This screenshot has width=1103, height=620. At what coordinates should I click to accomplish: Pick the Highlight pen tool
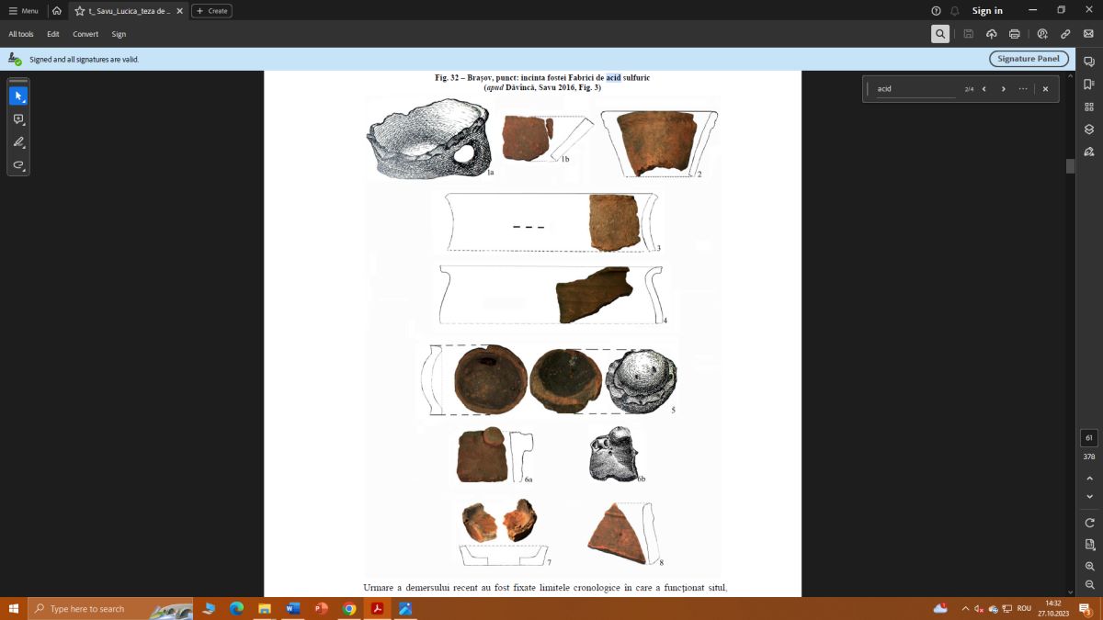pos(18,142)
